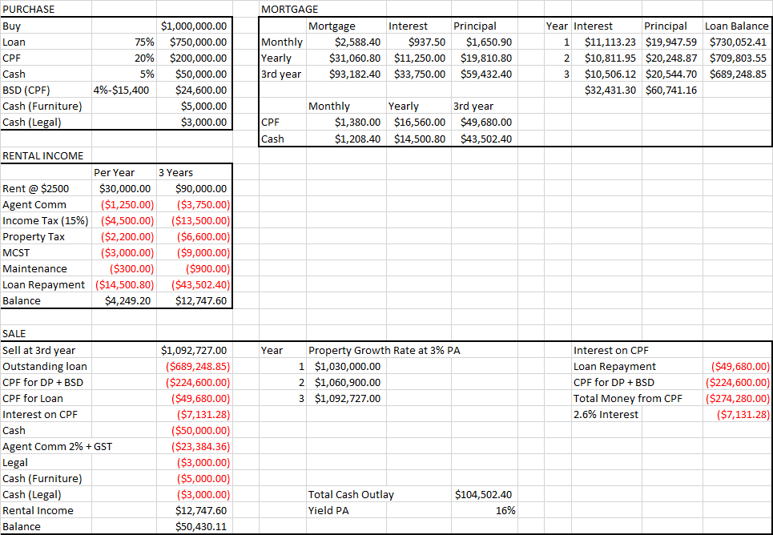Select the 'Sell at 3rd year' label cell

(39, 350)
